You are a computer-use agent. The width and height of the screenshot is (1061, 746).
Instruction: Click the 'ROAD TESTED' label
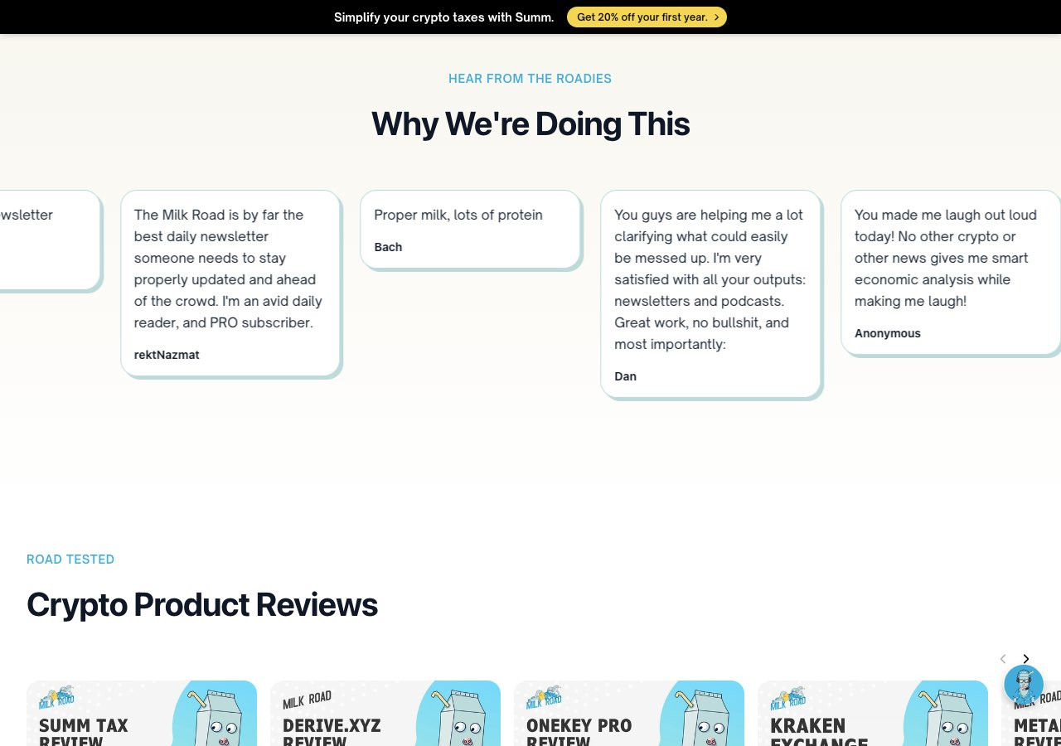coord(70,559)
